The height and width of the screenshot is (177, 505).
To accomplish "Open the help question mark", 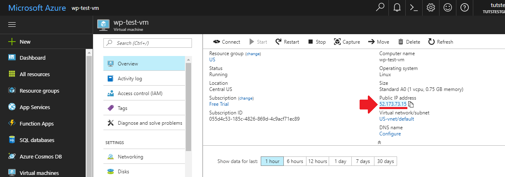I will pyautogui.click(x=465, y=7).
